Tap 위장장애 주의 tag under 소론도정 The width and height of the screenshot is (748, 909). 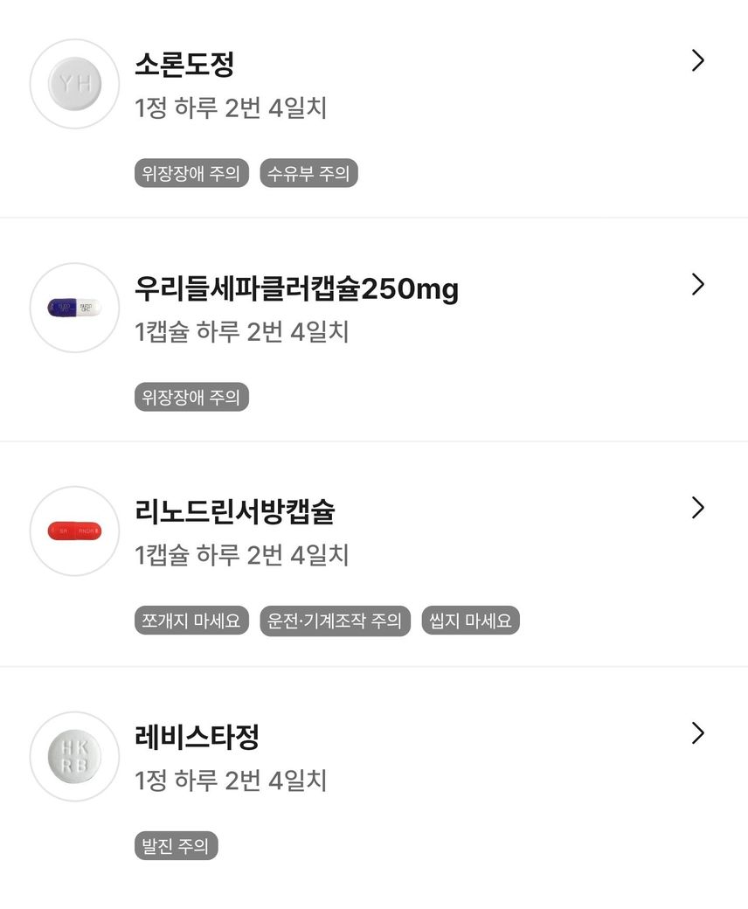191,173
